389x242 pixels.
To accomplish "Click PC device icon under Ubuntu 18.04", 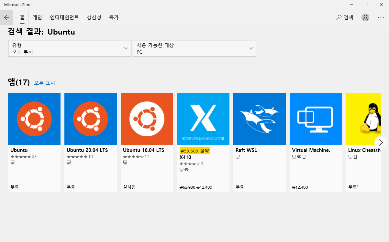I will [125, 163].
